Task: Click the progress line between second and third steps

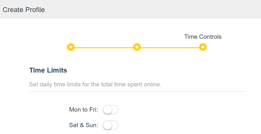Action: tap(170, 47)
